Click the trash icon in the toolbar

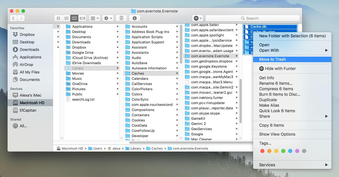pyautogui.click(x=121, y=18)
